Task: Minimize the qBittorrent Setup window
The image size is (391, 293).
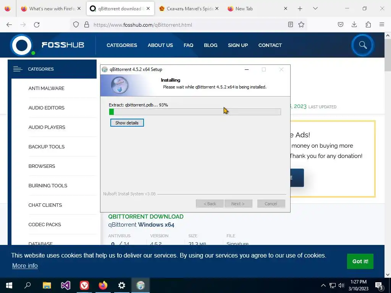Action: [247, 69]
